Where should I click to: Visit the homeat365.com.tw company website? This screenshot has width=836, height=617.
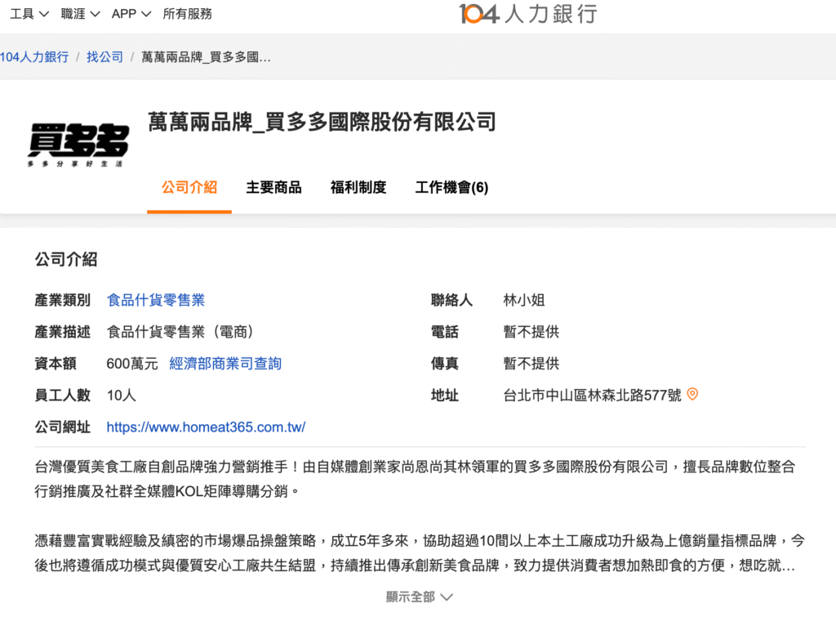(x=206, y=427)
